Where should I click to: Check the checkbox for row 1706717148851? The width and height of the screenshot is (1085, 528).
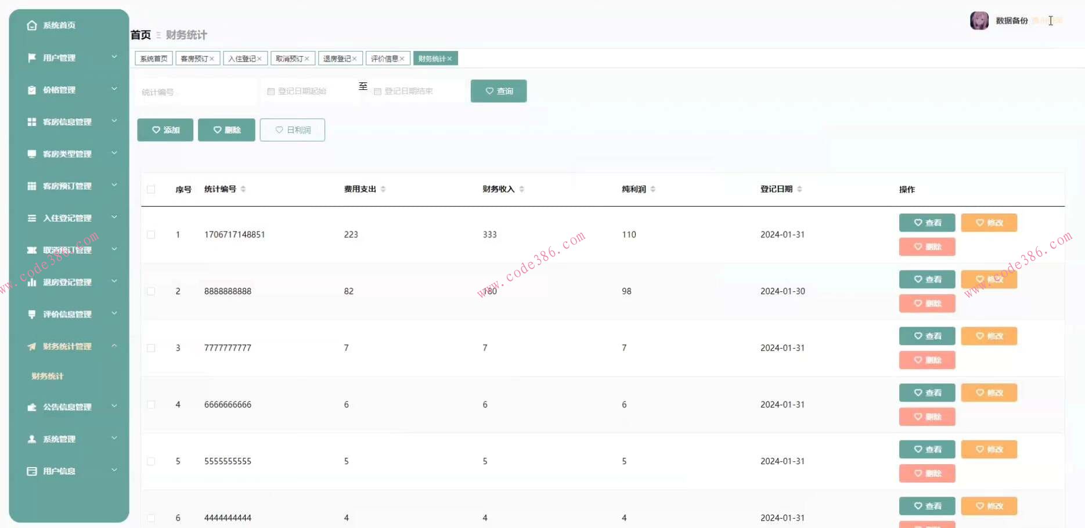click(x=151, y=235)
